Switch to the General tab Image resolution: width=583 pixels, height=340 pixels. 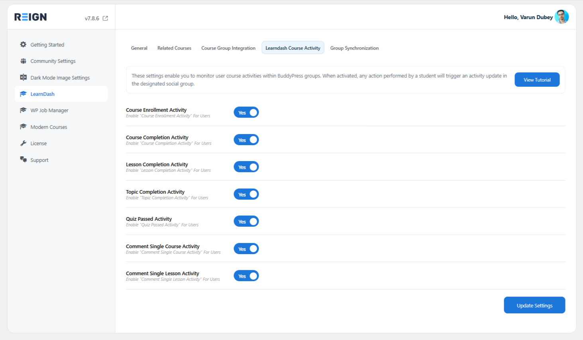tap(139, 48)
